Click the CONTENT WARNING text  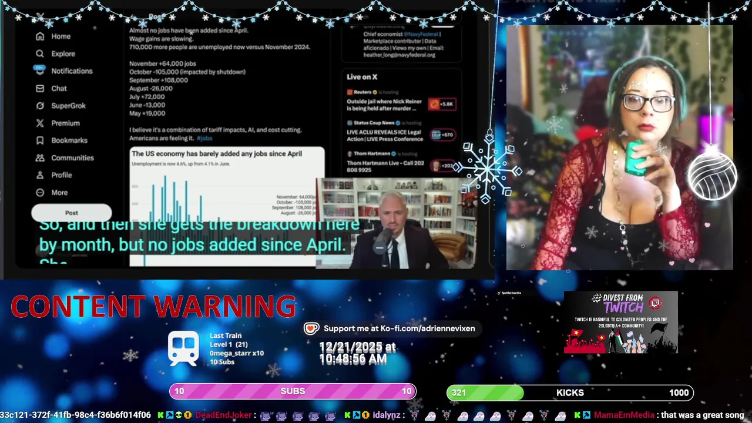[x=153, y=306]
